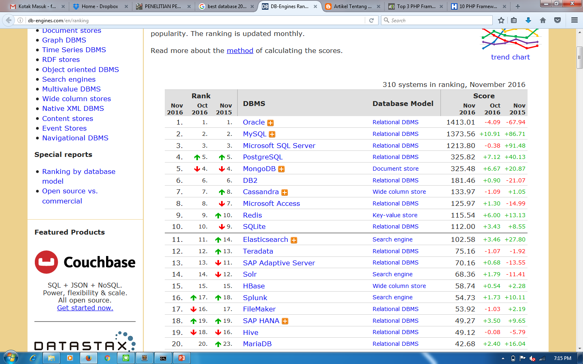Switch to the Artikel Tentang tab

click(x=353, y=6)
